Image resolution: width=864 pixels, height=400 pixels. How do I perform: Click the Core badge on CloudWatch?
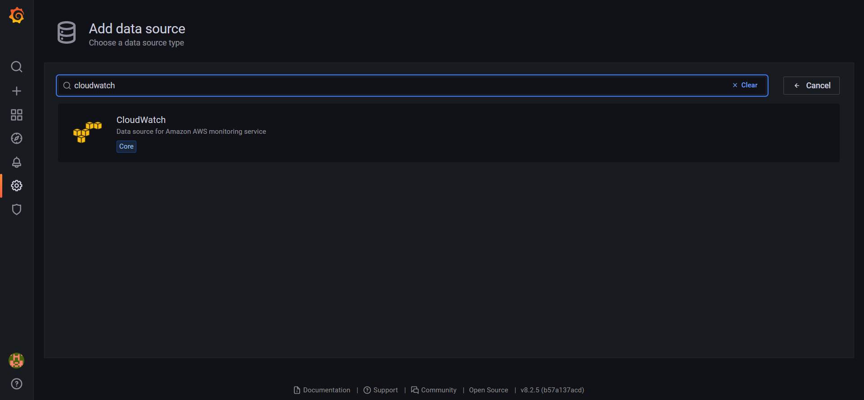(x=126, y=146)
